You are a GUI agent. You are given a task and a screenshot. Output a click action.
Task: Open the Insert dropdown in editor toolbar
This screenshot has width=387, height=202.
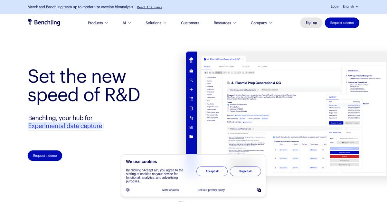219,72
